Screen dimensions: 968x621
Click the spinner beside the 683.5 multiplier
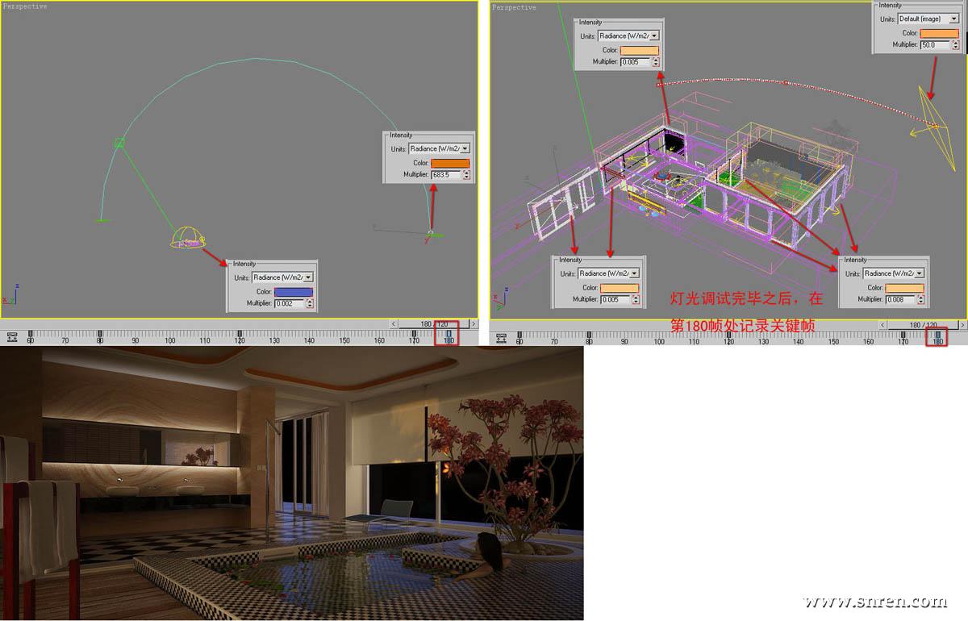465,174
